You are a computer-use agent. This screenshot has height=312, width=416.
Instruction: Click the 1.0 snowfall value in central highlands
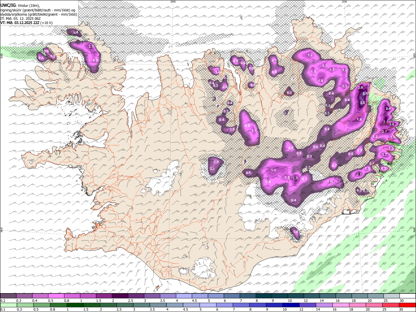pos(287,178)
